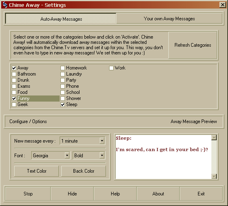Check the Drunk category box

(x=14, y=80)
